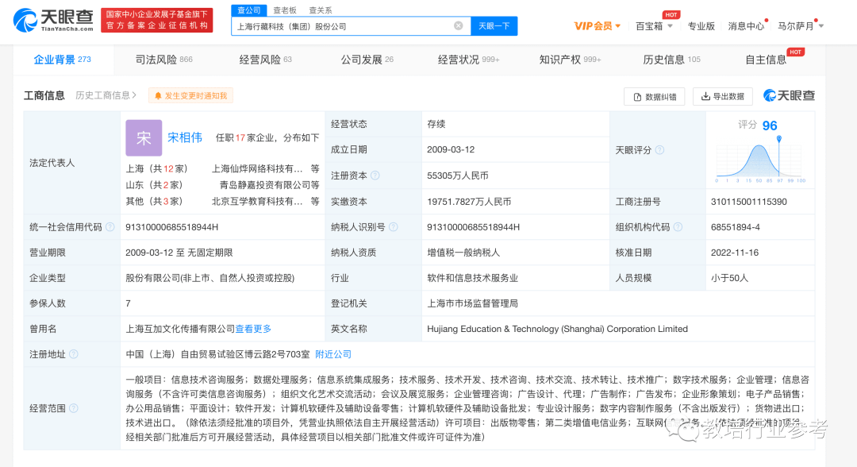The height and width of the screenshot is (467, 857).
Task: Click the help icon beside 组织机构代码
Action: tap(678, 227)
